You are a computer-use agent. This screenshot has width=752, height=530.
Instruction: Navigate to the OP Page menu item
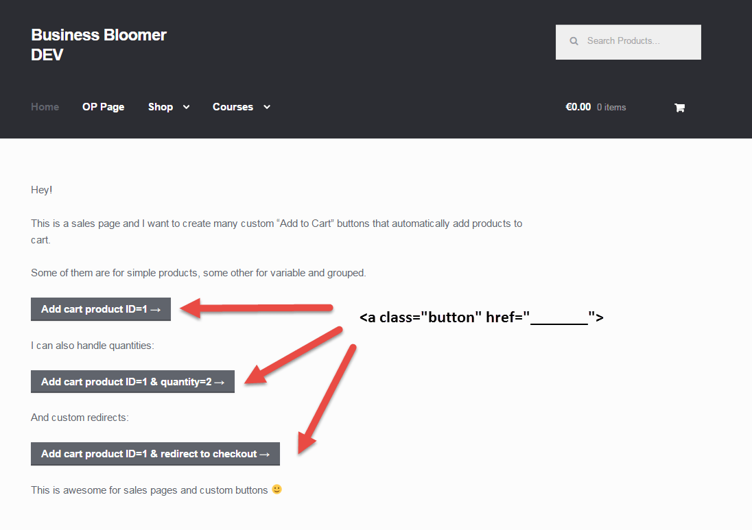(x=103, y=107)
